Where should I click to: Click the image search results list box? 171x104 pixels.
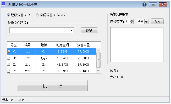(x=137, y=44)
